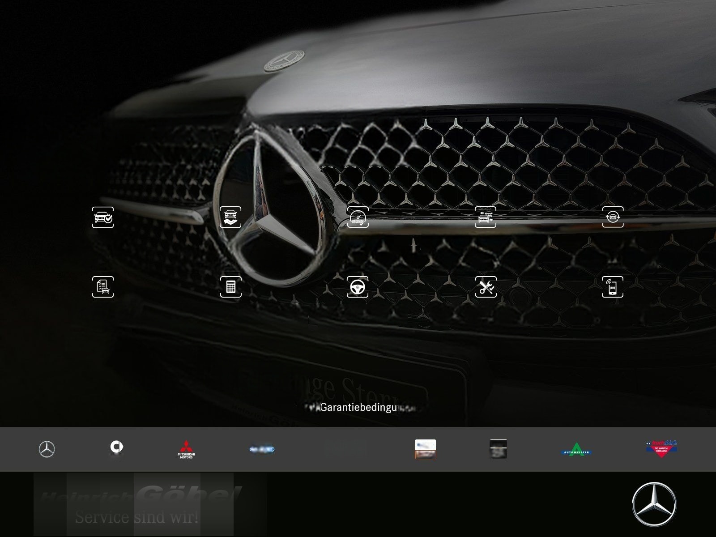Select the cars with plus sign icon
The image size is (716, 537).
click(x=486, y=219)
